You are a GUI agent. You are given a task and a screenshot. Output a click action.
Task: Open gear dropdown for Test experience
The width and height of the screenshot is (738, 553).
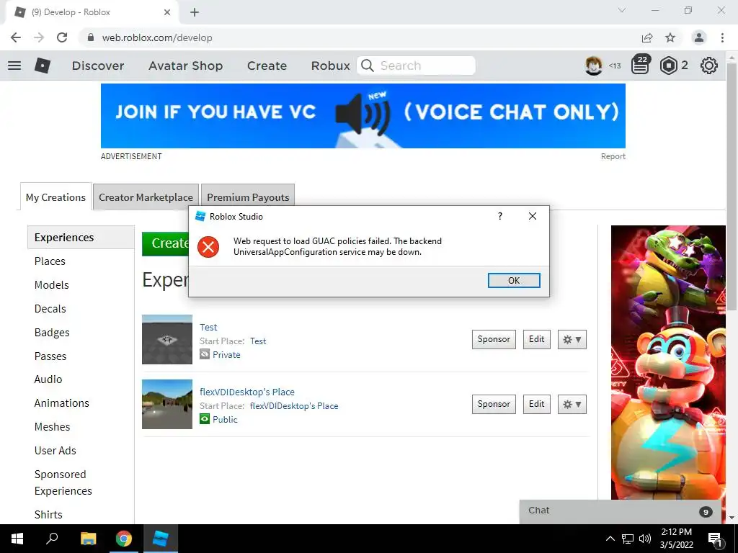[572, 340]
